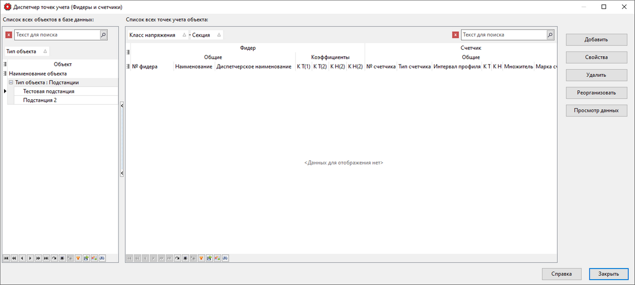The height and width of the screenshot is (285, 635).
Task: Refresh the objects list with the curved arrow icon
Action: (55, 258)
